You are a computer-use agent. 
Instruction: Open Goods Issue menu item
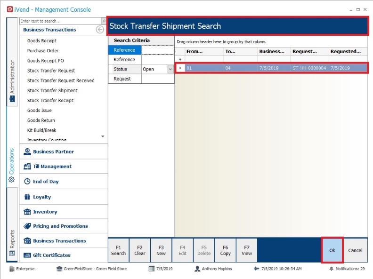click(x=39, y=111)
